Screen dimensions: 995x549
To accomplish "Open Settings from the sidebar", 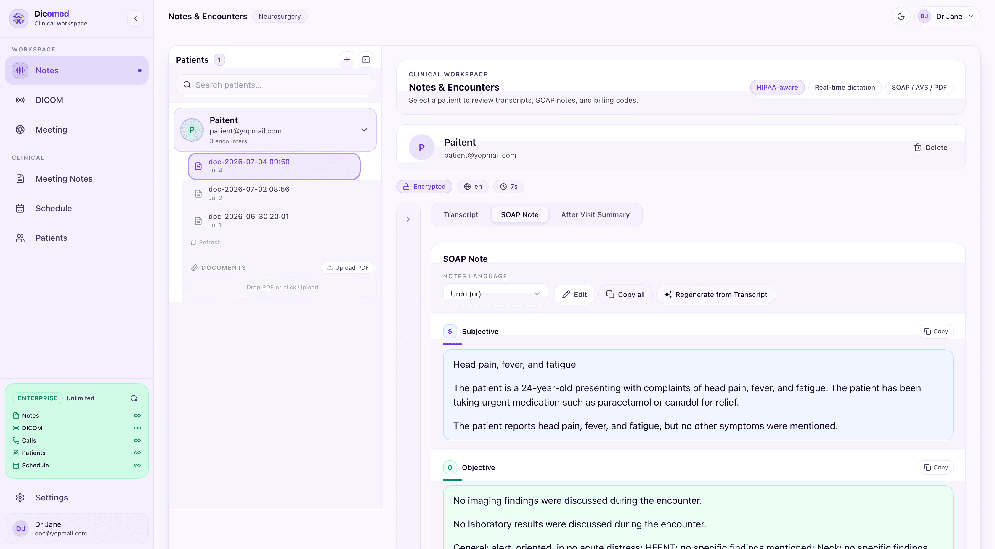I will point(76,498).
